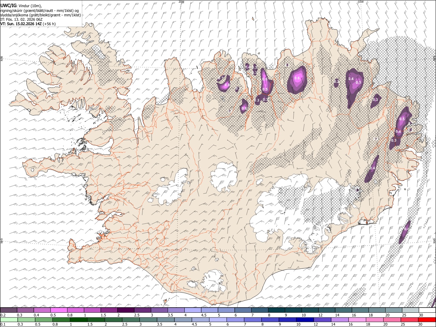Pick the pale green 0.1 rain scale swatch
This screenshot has height=327, width=436.
click(x=9, y=320)
